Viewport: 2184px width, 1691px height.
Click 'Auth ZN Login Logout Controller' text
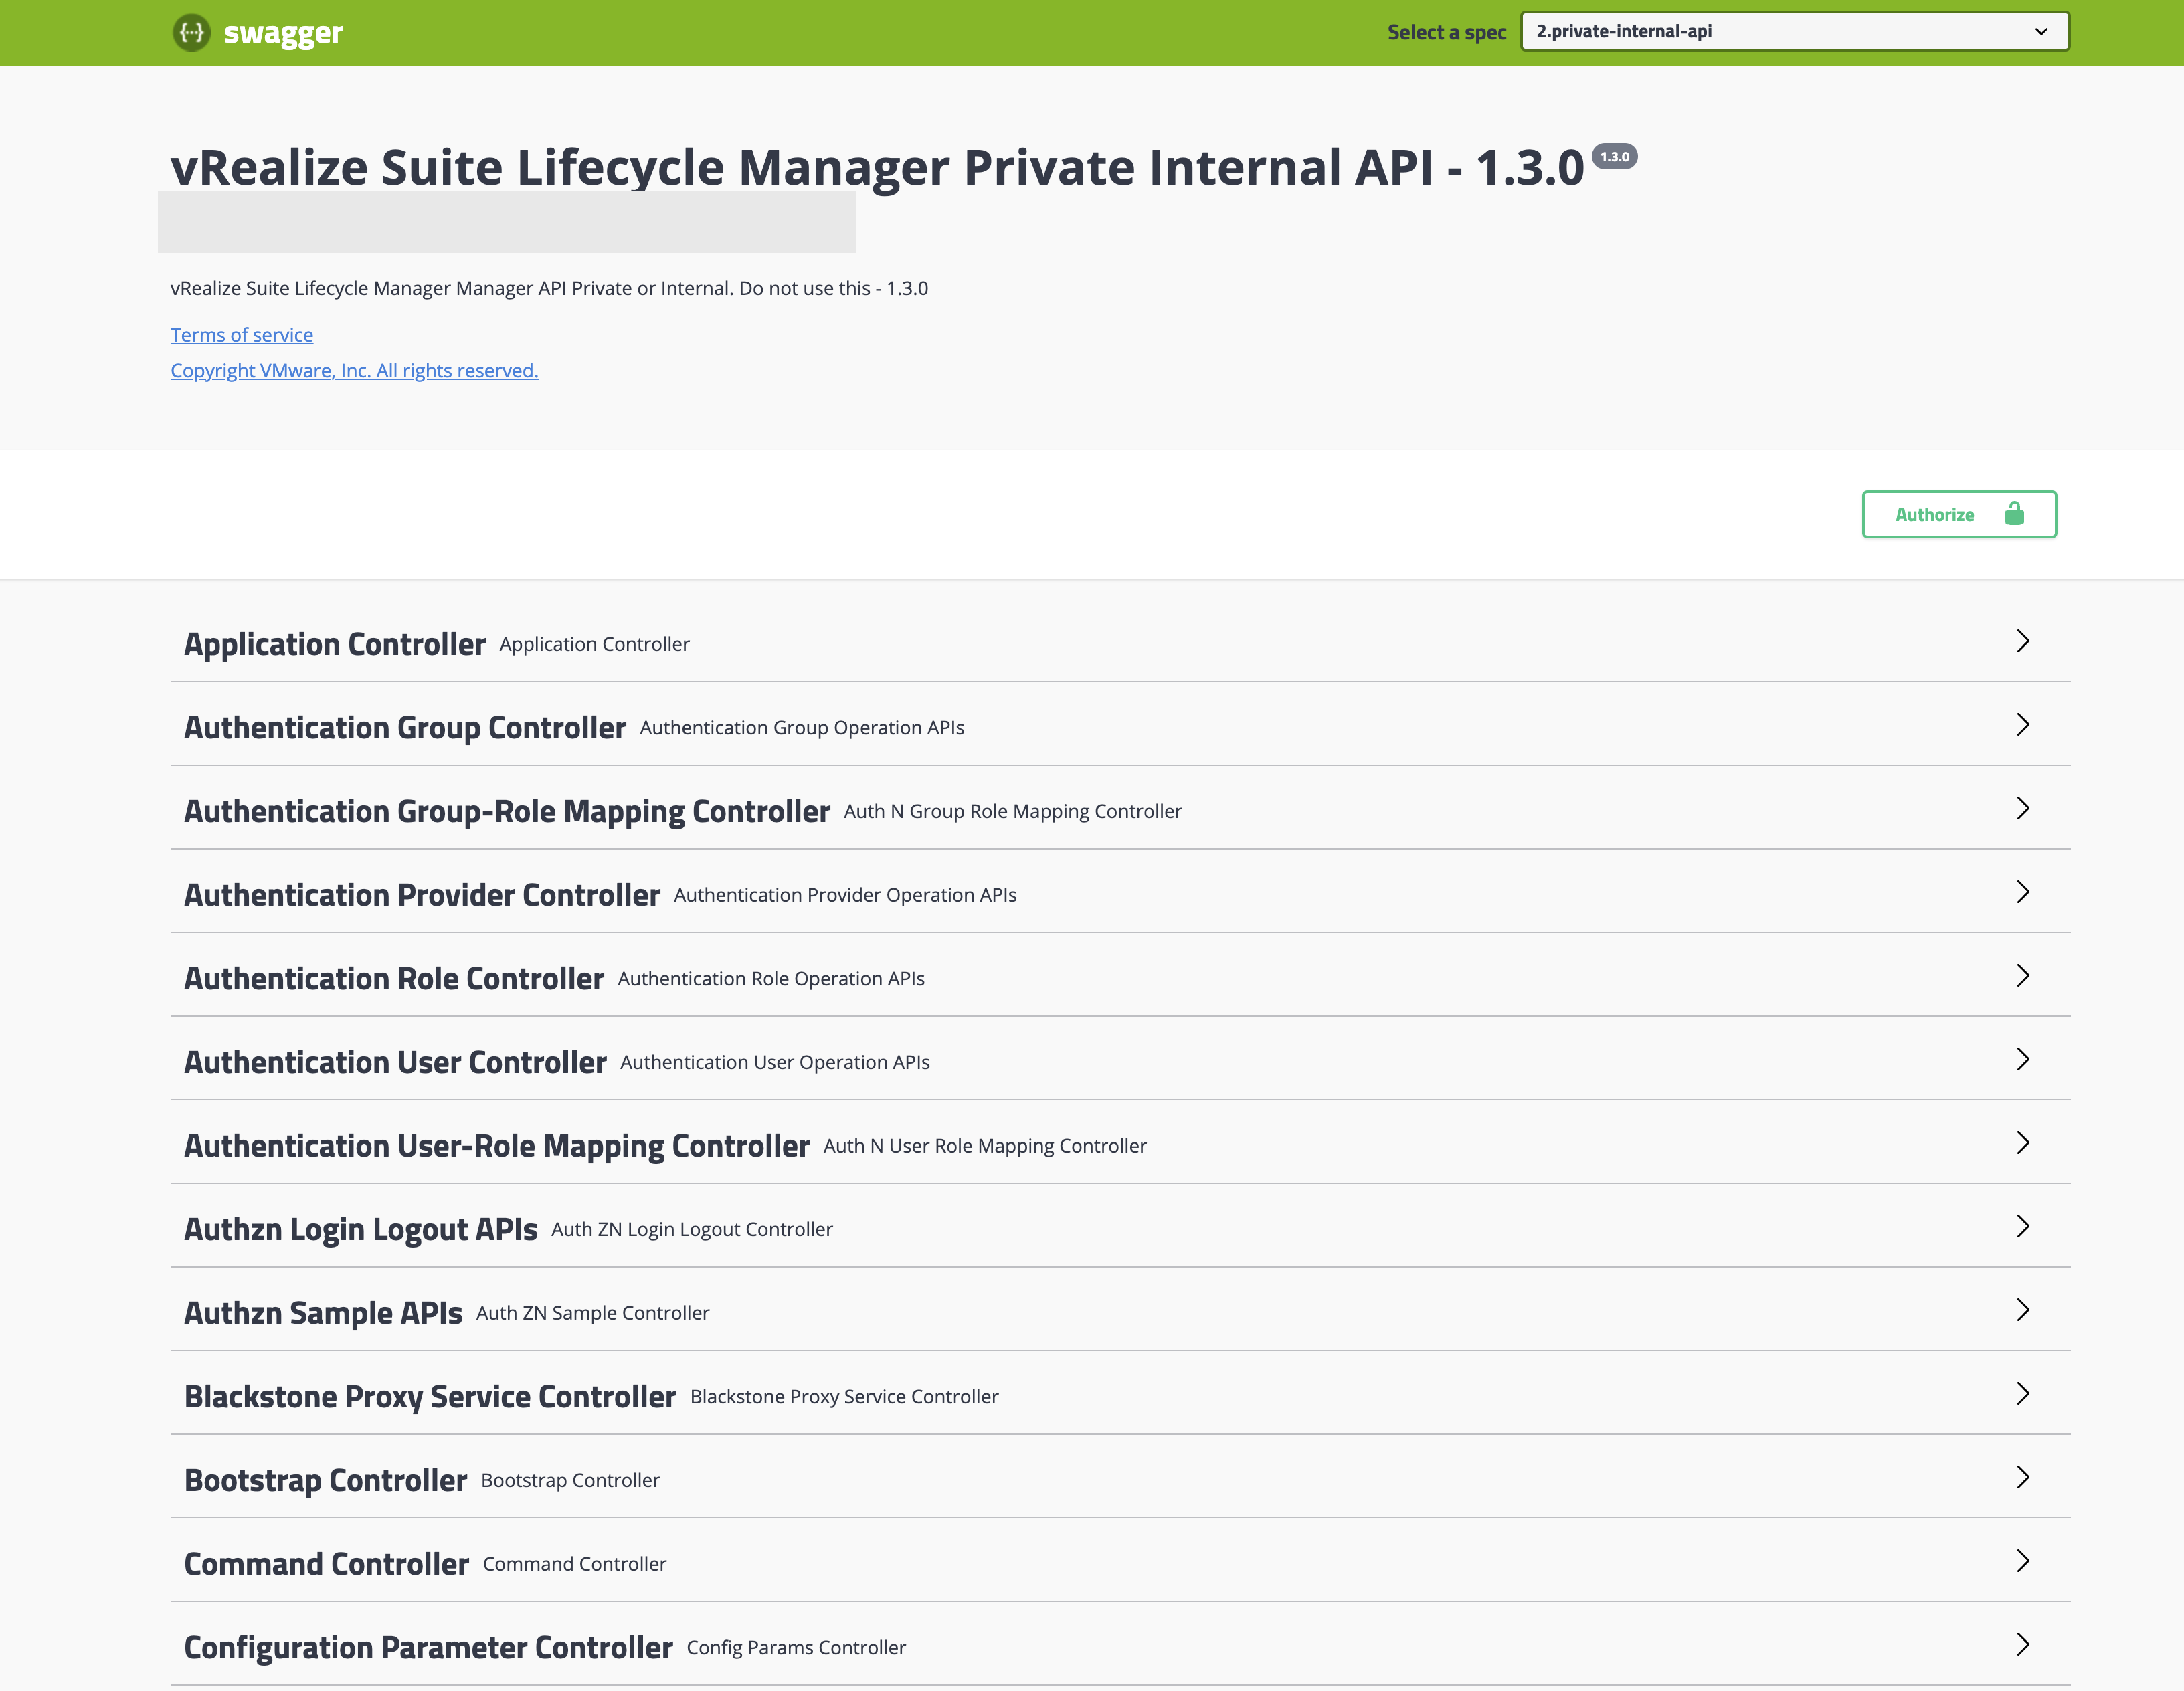point(692,1229)
